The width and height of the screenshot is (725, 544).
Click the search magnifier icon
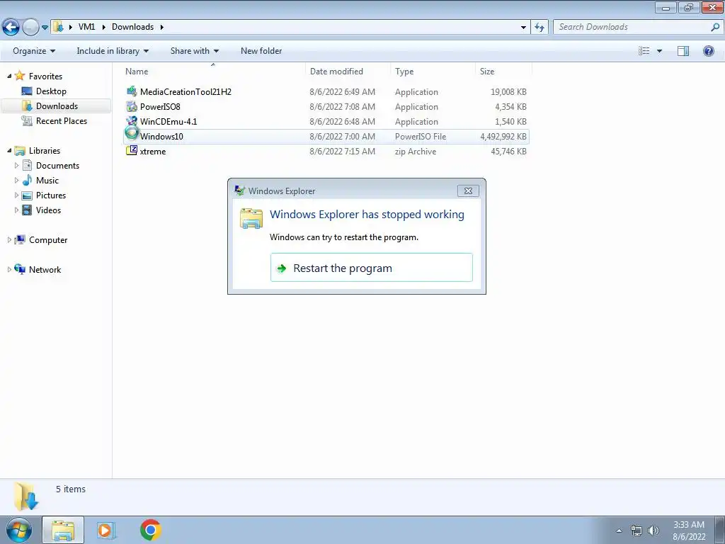click(715, 27)
